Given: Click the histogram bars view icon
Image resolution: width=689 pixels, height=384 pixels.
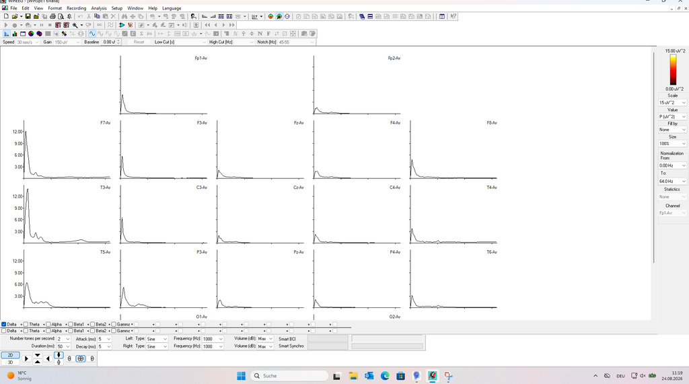Looking at the screenshot, I should click(15, 34).
